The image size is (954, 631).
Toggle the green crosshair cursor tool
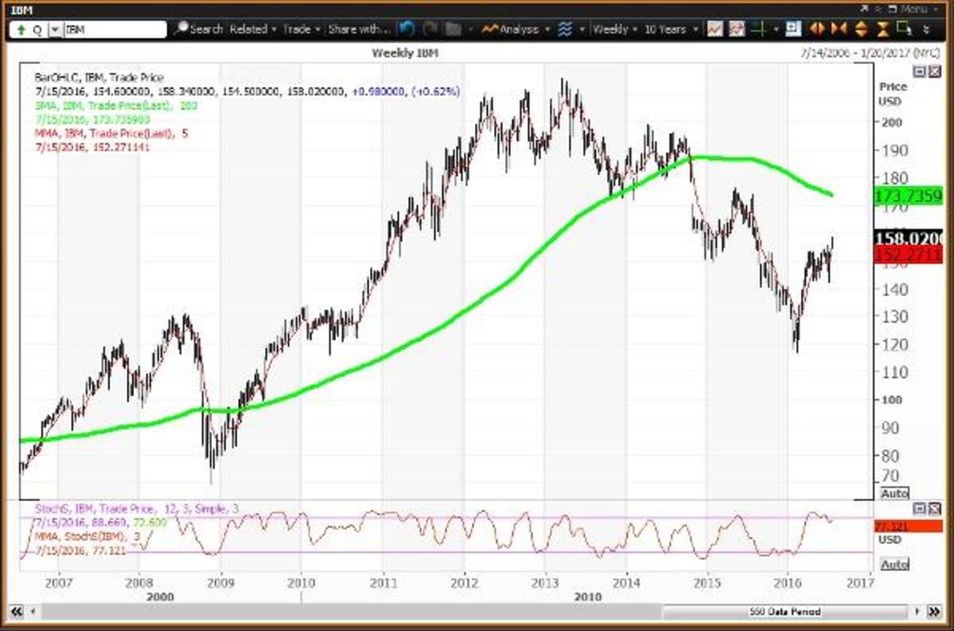[x=758, y=29]
